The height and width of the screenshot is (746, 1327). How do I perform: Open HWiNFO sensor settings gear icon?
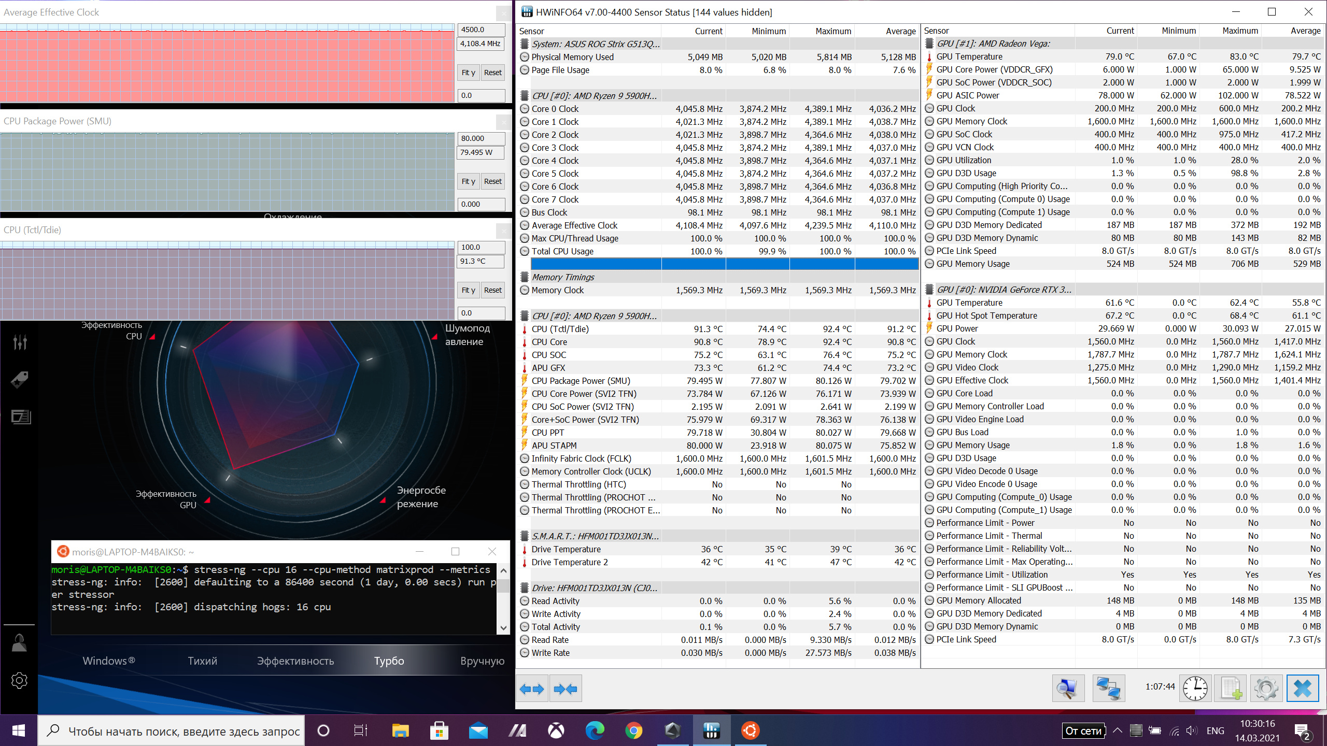1266,688
